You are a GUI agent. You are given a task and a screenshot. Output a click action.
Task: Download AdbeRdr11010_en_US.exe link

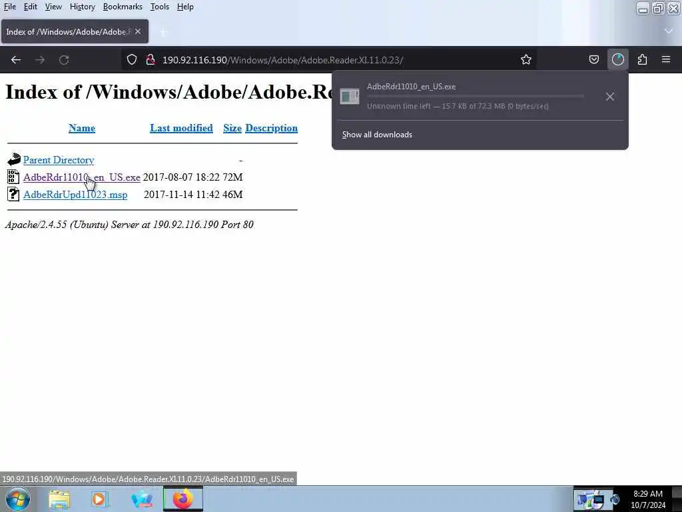[82, 177]
